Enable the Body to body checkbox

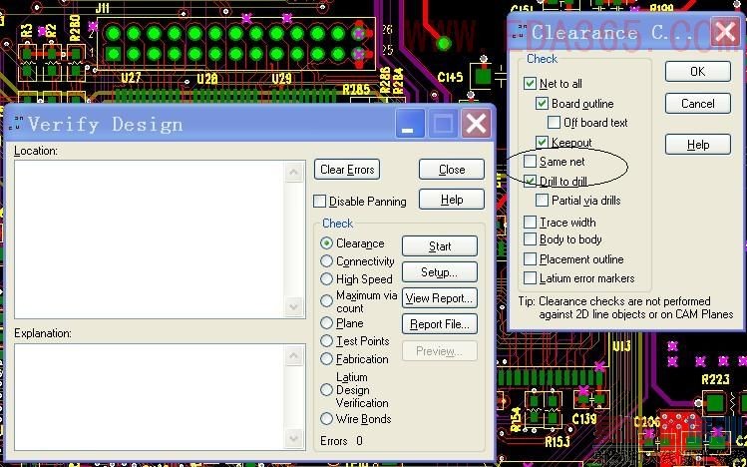tap(530, 239)
